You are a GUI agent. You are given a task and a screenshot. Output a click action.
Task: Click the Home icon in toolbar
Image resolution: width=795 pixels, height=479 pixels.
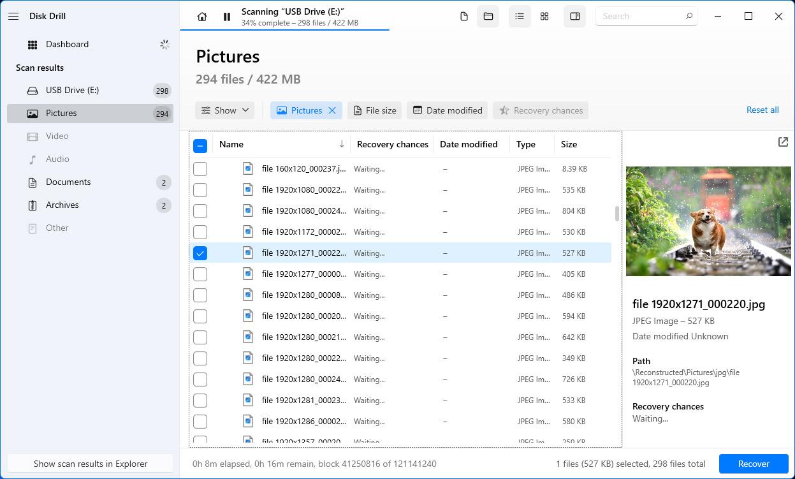tap(202, 17)
